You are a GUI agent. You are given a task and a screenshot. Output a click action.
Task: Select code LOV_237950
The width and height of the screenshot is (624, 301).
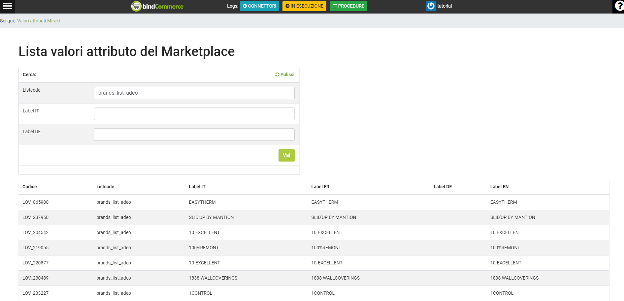35,217
